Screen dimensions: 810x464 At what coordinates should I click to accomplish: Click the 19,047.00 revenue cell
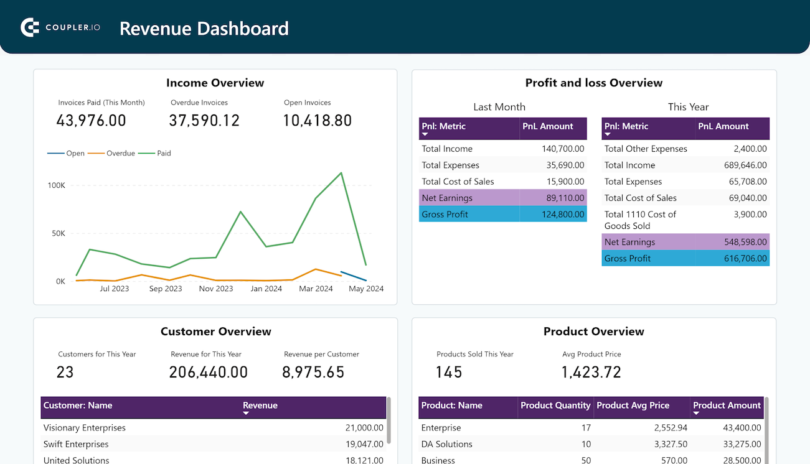tap(364, 444)
